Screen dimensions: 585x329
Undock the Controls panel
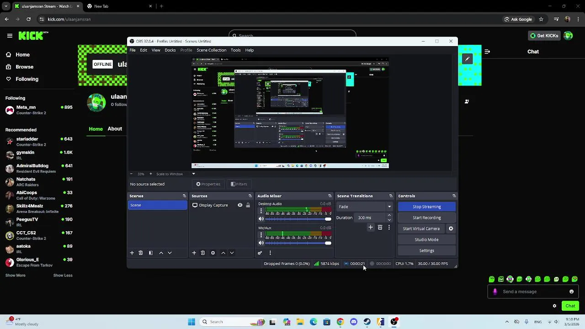click(454, 196)
